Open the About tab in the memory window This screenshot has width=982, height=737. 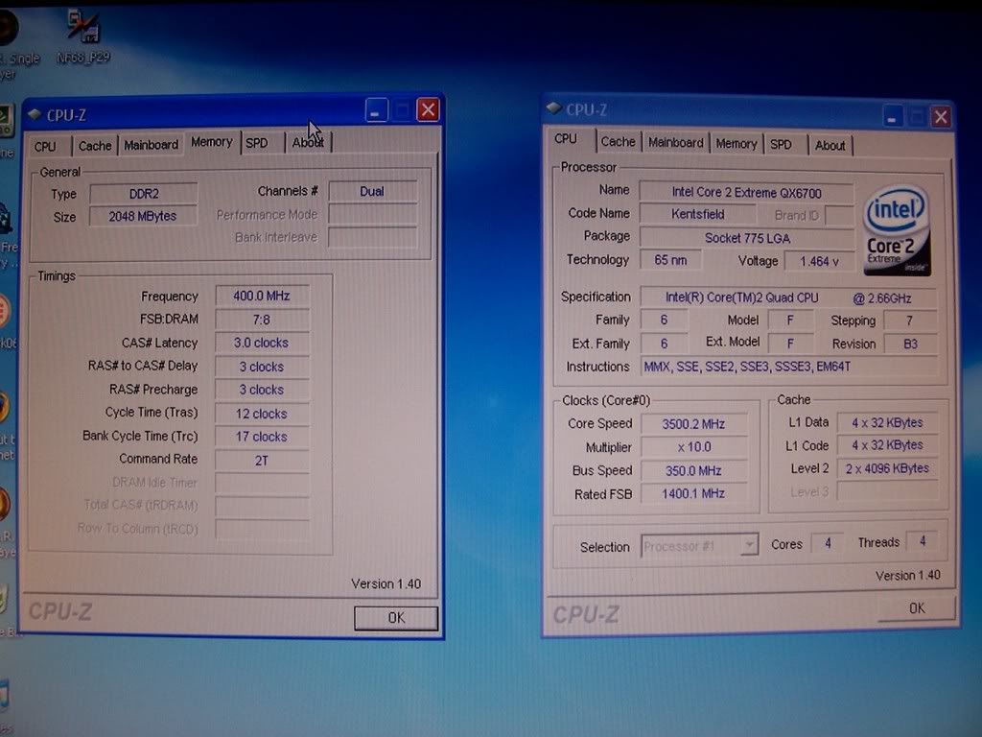coord(308,142)
